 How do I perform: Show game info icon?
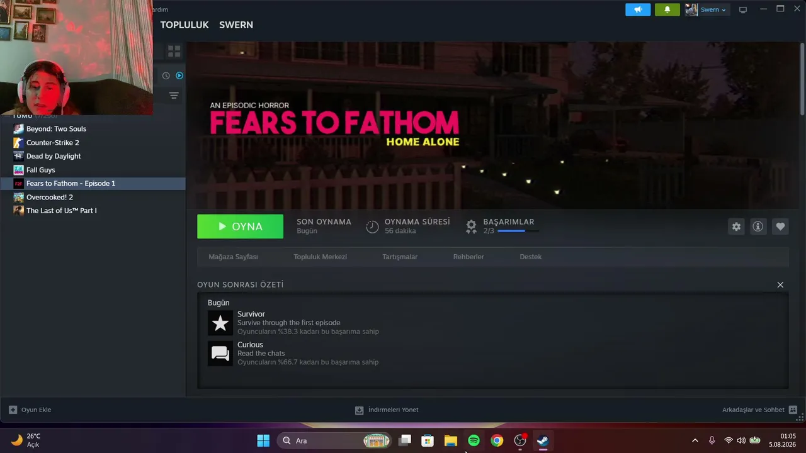pos(758,226)
